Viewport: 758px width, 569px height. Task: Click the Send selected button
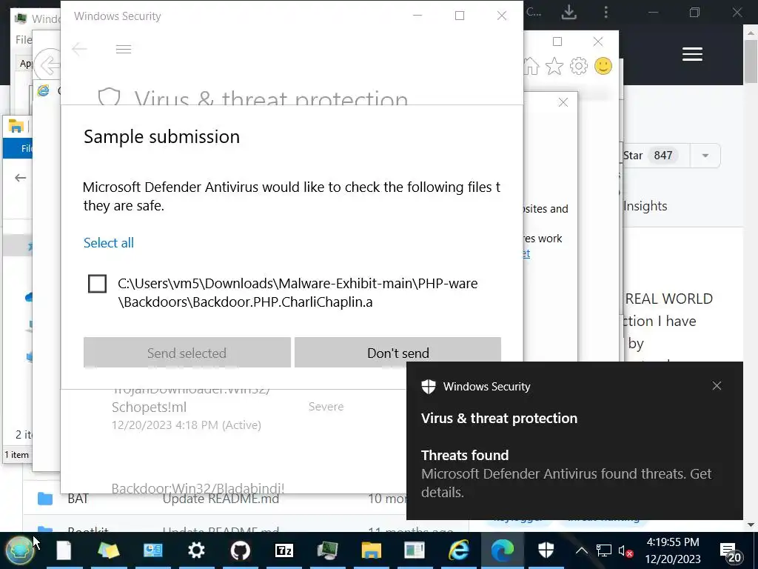(x=187, y=353)
